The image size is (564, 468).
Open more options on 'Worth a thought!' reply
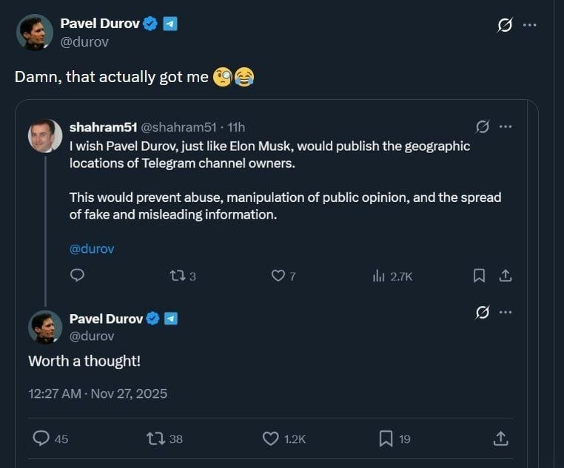tap(506, 312)
